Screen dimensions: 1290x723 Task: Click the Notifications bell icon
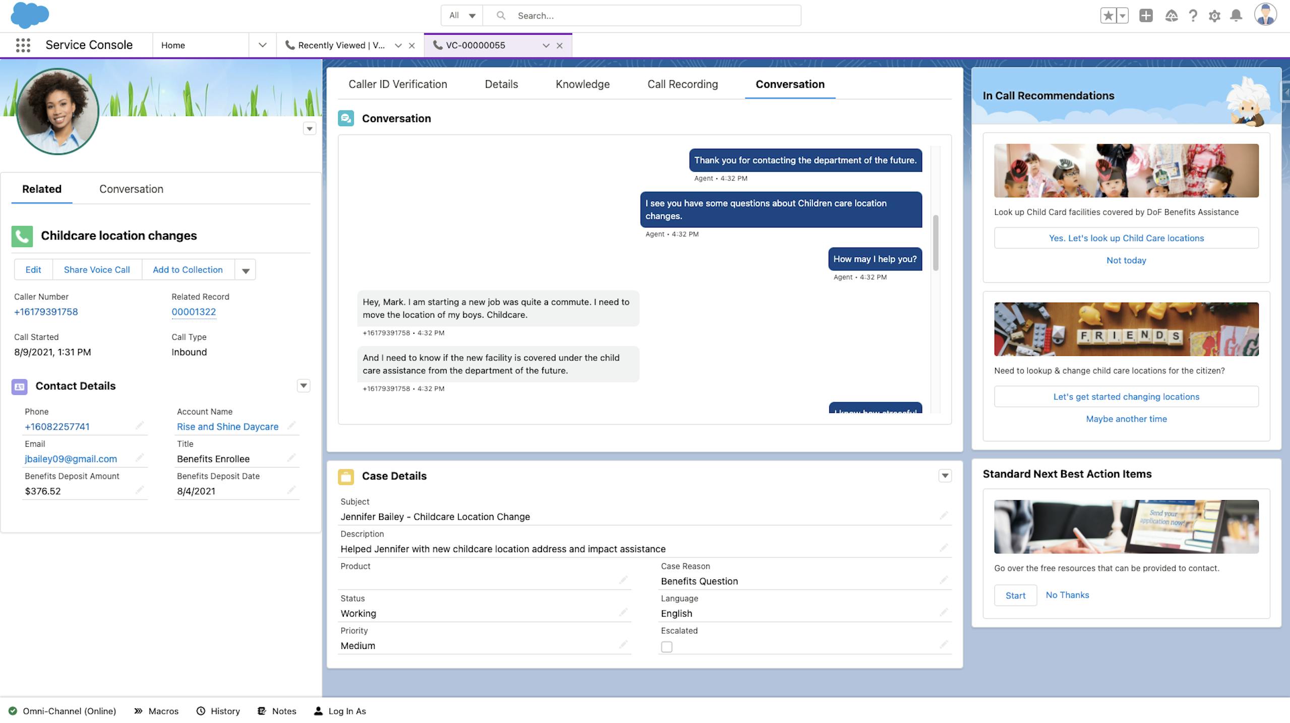click(1236, 16)
